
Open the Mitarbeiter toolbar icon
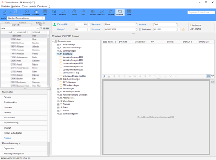coord(26,12)
